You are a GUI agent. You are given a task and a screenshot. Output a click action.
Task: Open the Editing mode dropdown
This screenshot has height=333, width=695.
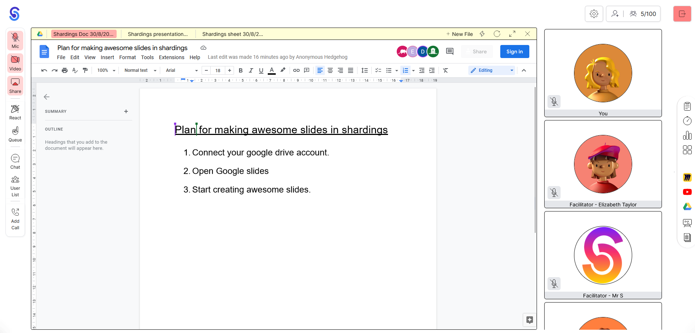point(492,70)
